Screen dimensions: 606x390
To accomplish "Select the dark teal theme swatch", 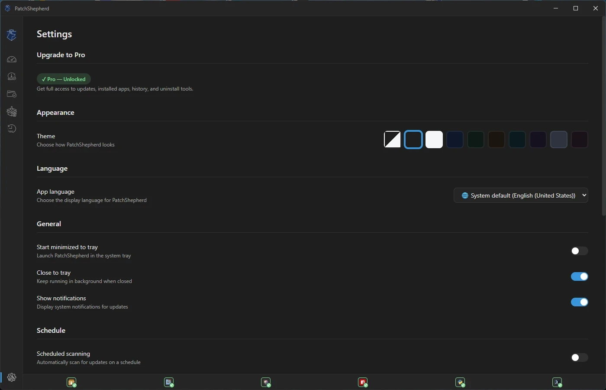I will [x=517, y=140].
